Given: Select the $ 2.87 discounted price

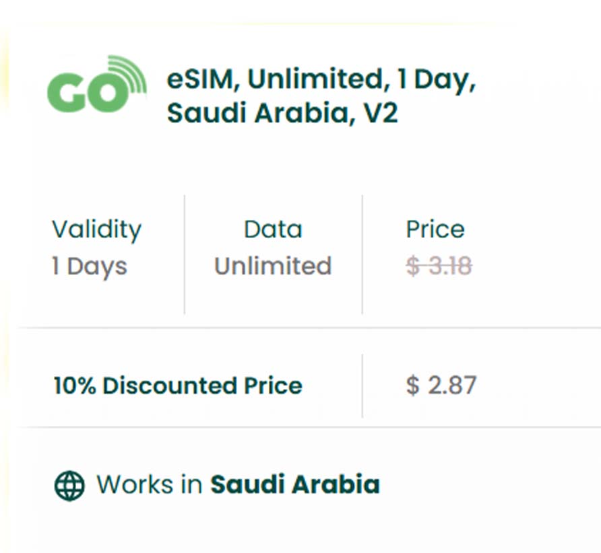Looking at the screenshot, I should coord(441,385).
